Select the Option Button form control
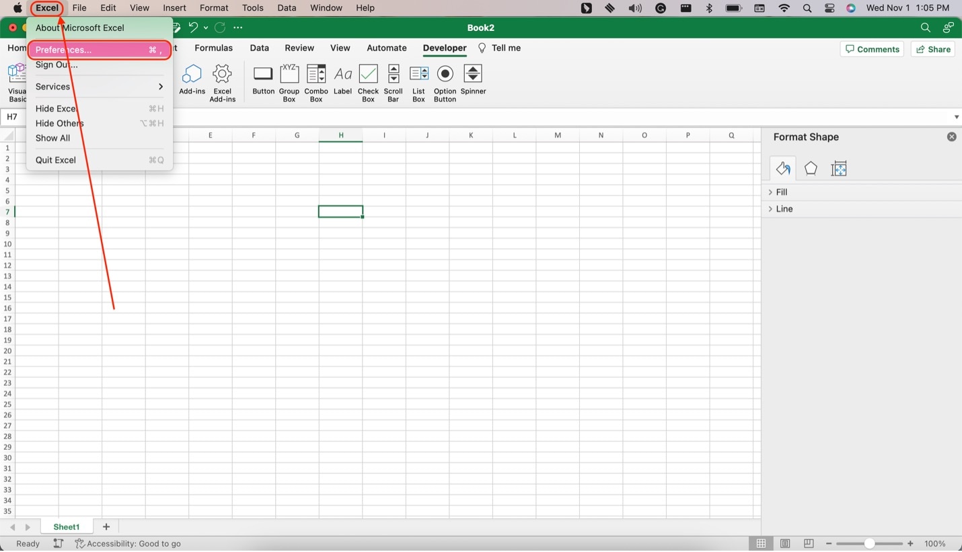This screenshot has width=962, height=552. (x=445, y=83)
